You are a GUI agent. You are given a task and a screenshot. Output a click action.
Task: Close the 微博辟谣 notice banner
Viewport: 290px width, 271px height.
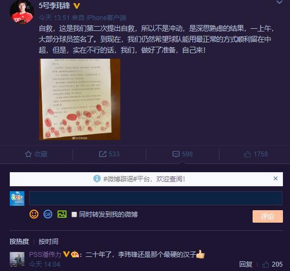275,179
